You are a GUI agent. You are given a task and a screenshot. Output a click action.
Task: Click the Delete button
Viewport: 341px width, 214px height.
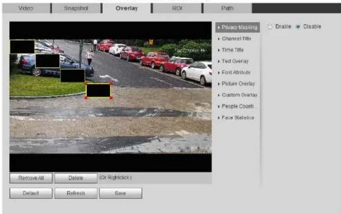pos(76,178)
